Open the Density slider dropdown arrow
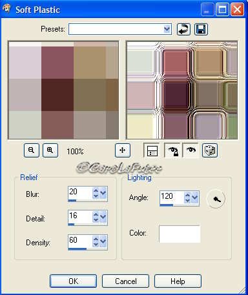The width and height of the screenshot is (248, 295). [103, 241]
